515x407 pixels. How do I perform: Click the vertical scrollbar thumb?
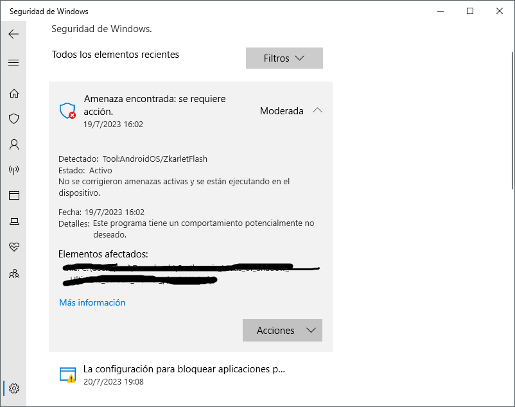512,121
